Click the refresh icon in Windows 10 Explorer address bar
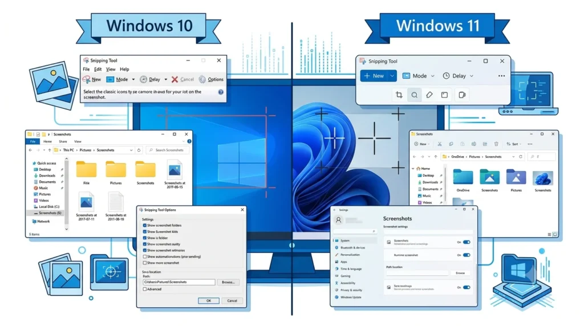 pyautogui.click(x=139, y=150)
